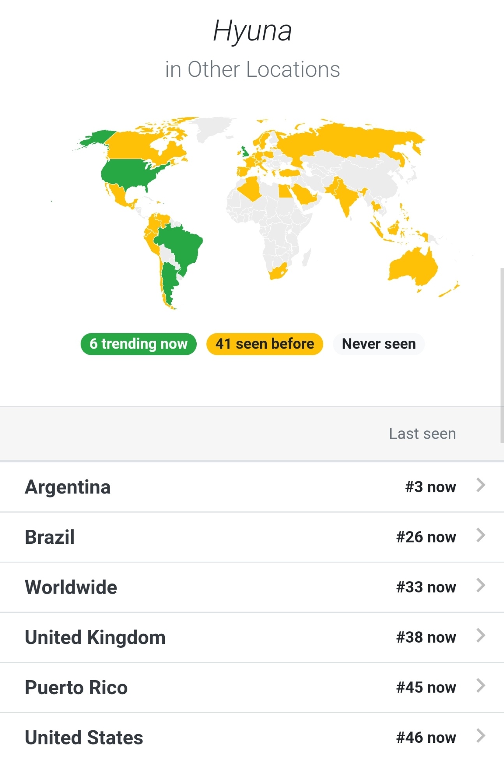Click the '#3 now' rank for Argentina

point(430,487)
